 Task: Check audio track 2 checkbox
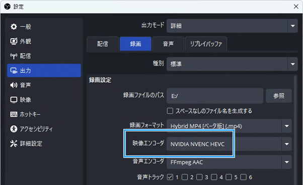coord(185,177)
